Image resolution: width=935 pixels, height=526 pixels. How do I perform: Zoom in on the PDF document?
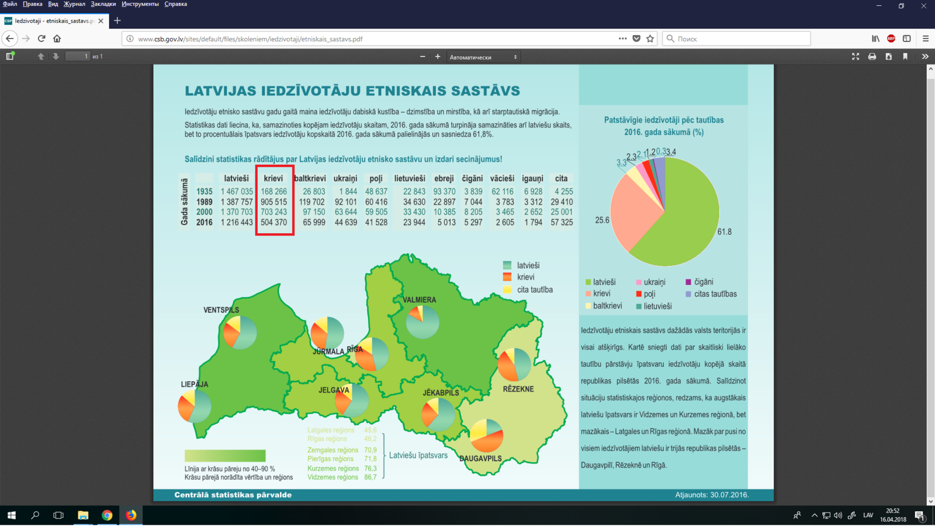[x=438, y=57]
